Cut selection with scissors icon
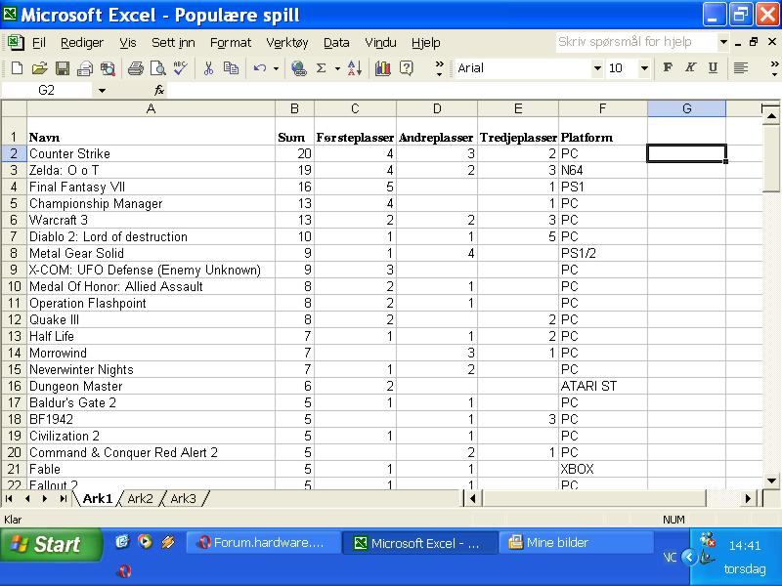Viewport: 782px width, 586px height. 208,68
